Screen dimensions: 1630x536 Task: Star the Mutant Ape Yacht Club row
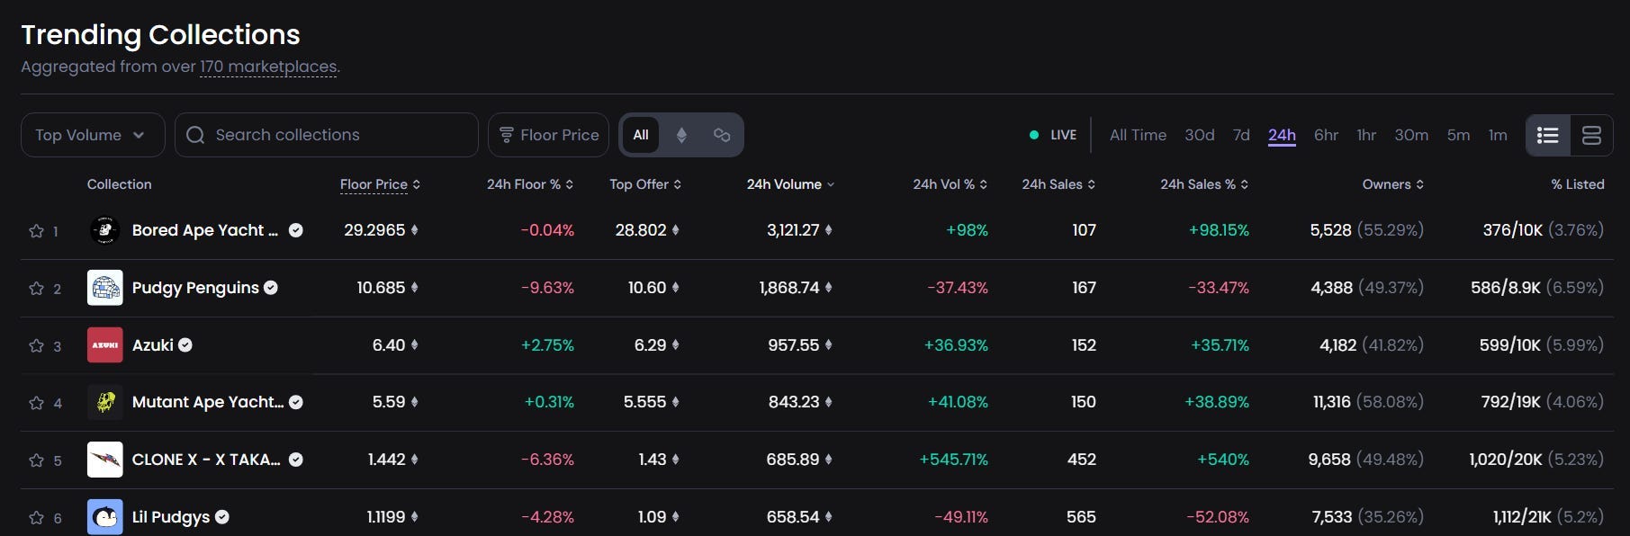36,403
